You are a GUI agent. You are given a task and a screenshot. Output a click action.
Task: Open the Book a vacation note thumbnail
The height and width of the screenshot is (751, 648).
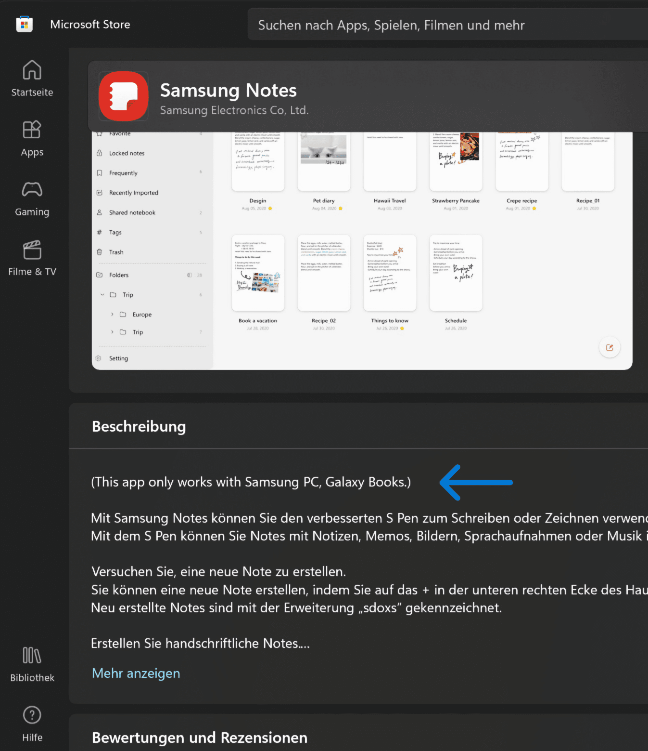point(258,273)
